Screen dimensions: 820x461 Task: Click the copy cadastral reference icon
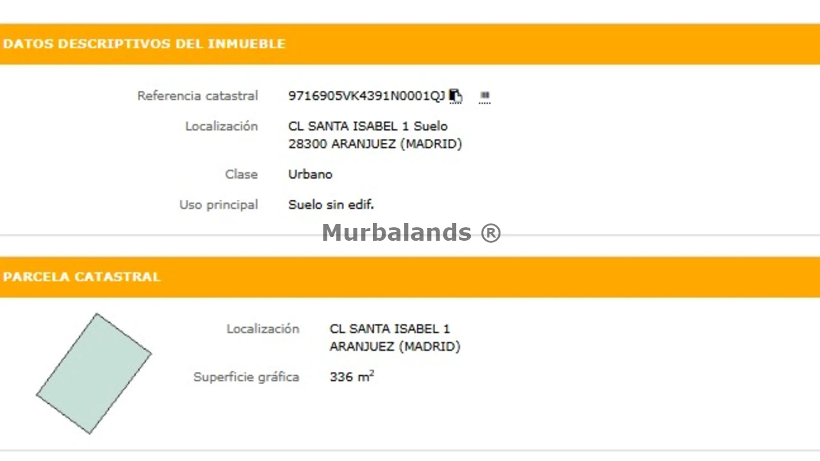tap(455, 96)
